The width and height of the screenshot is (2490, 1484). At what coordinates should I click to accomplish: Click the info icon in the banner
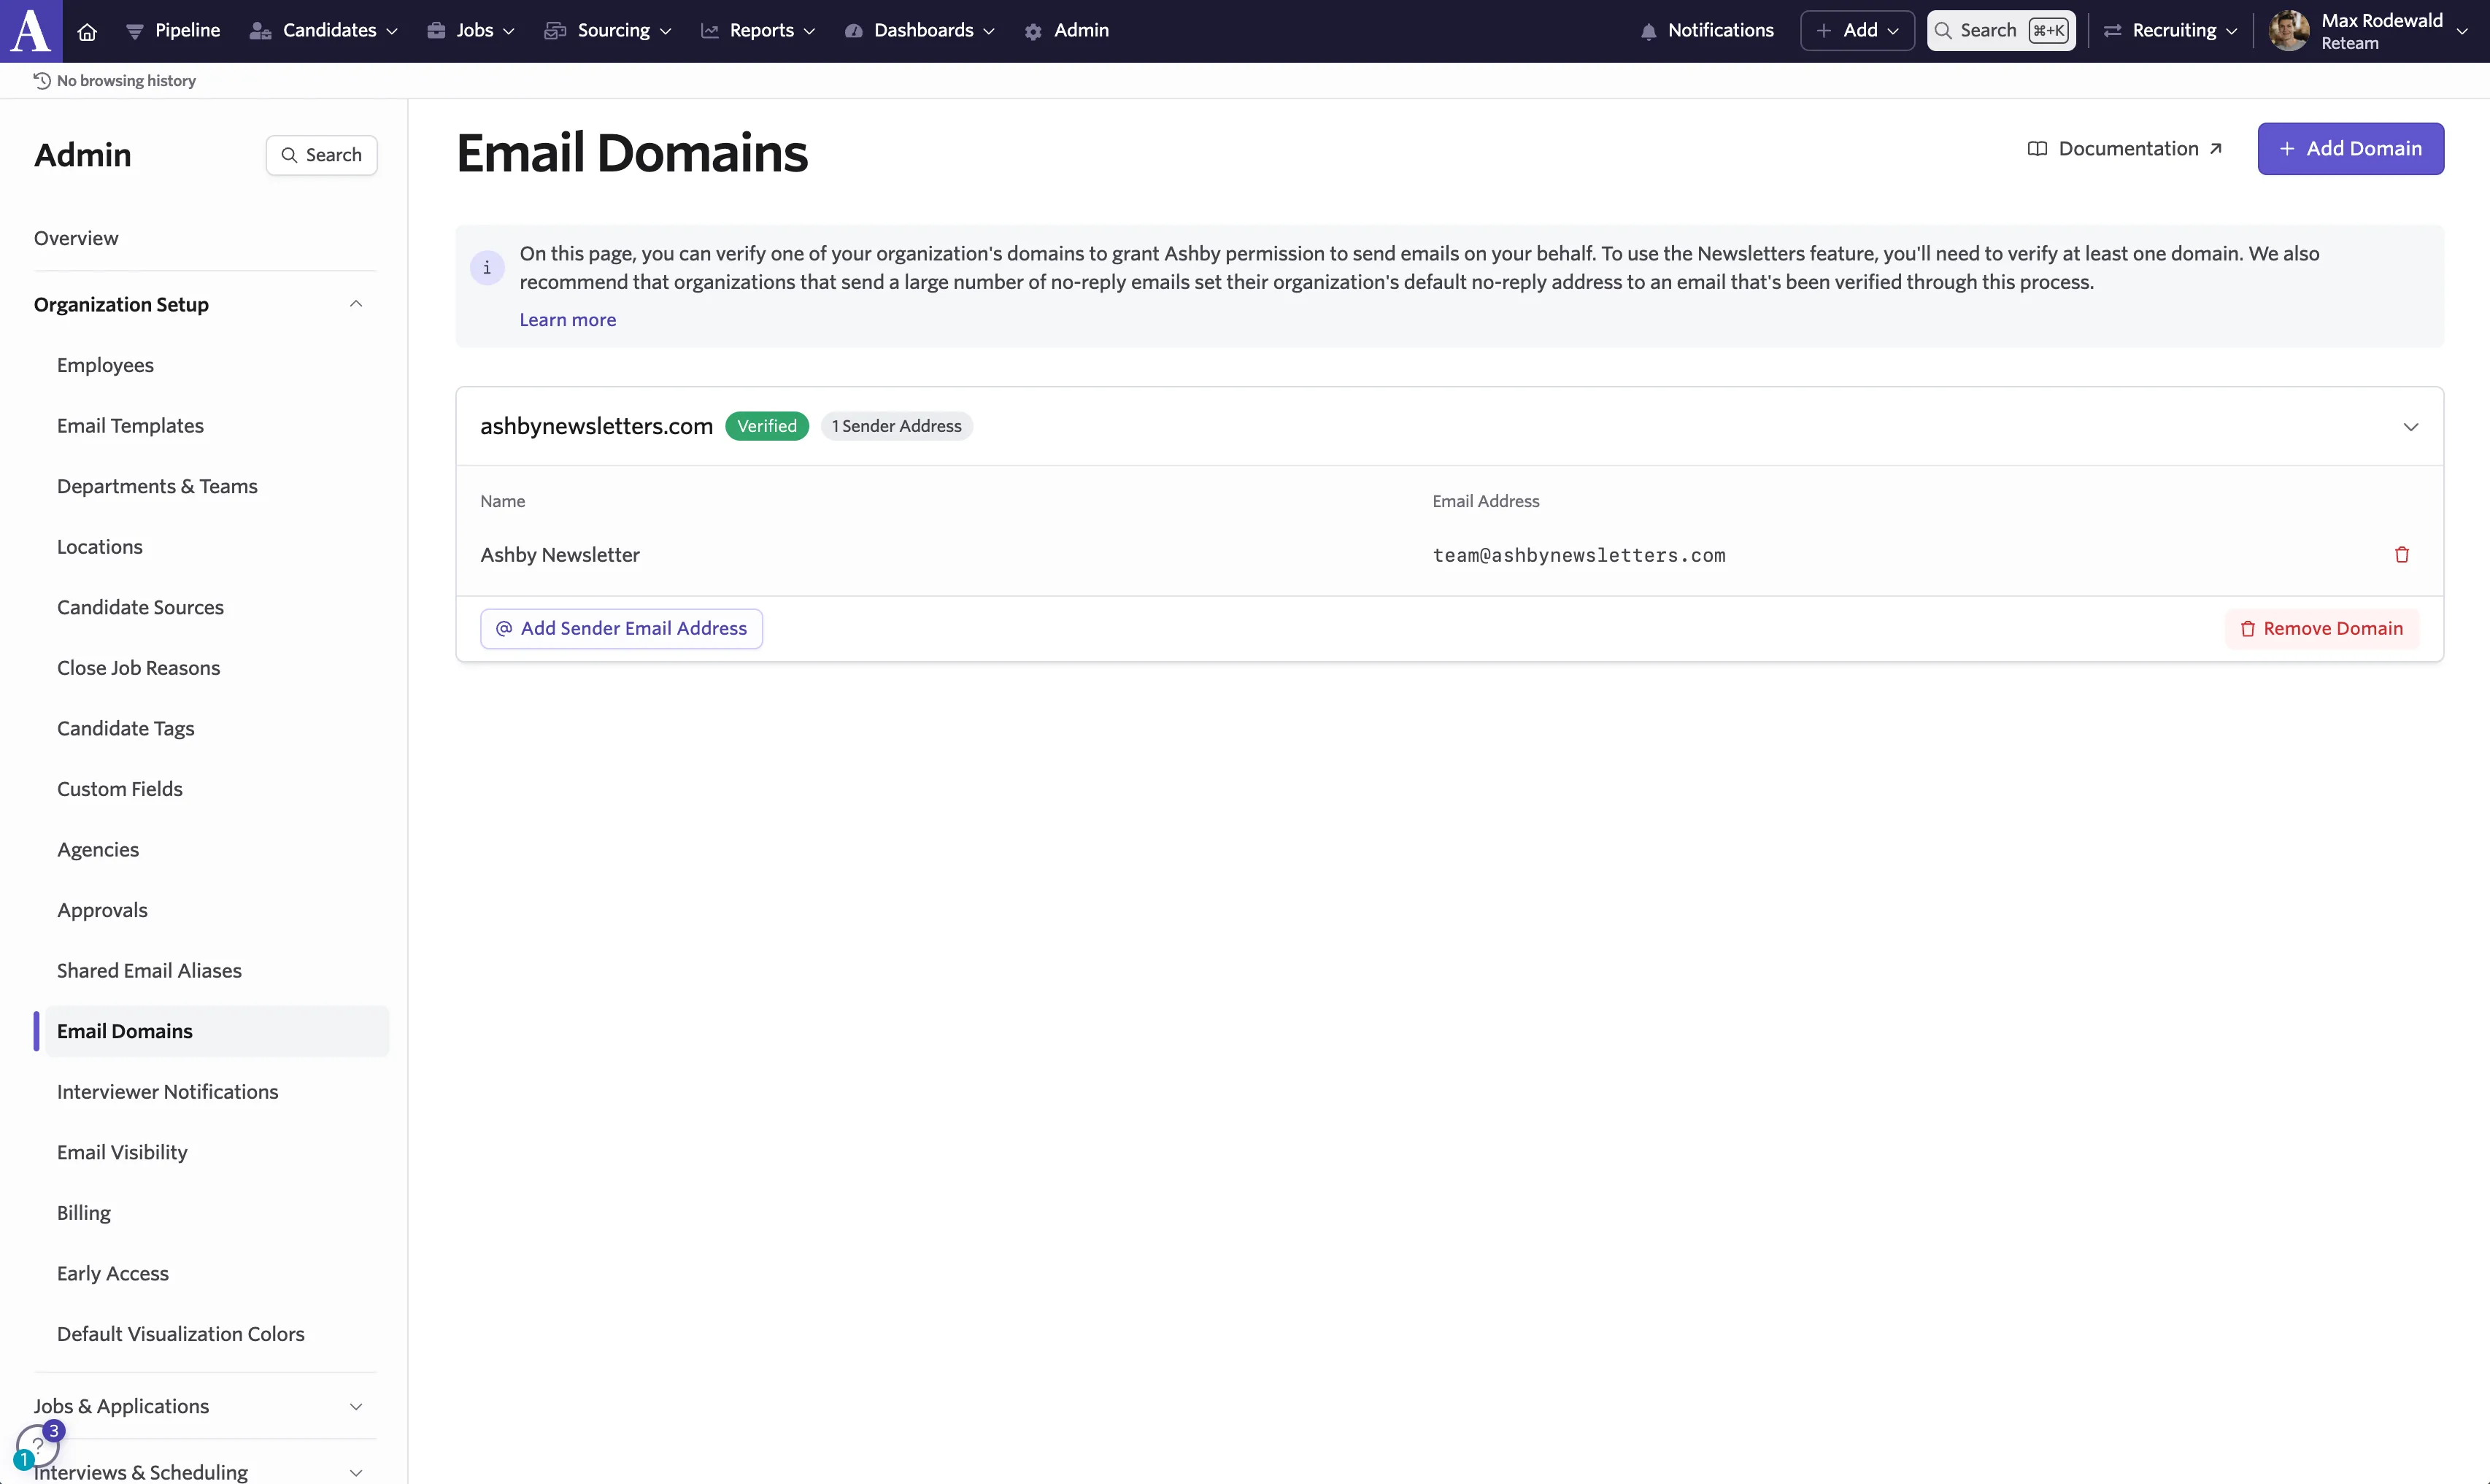pyautogui.click(x=487, y=268)
